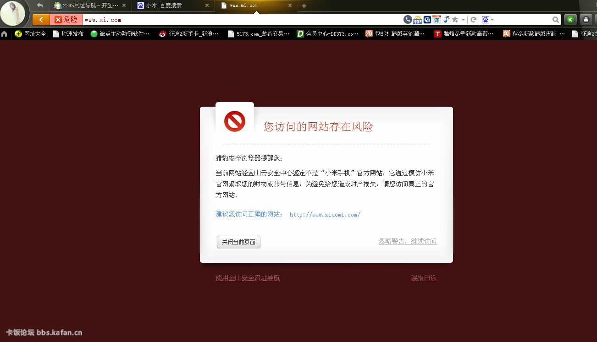
Task: Open the music player toolbar icon
Action: [446, 20]
